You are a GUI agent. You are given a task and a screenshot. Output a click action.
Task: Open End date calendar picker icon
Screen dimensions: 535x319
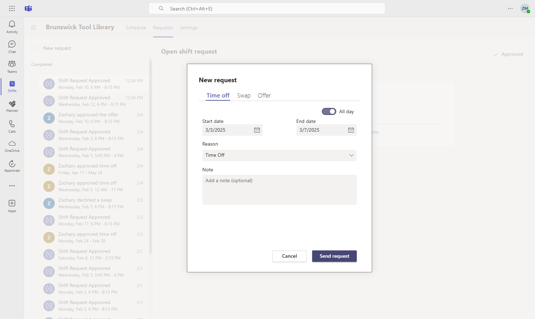click(351, 130)
